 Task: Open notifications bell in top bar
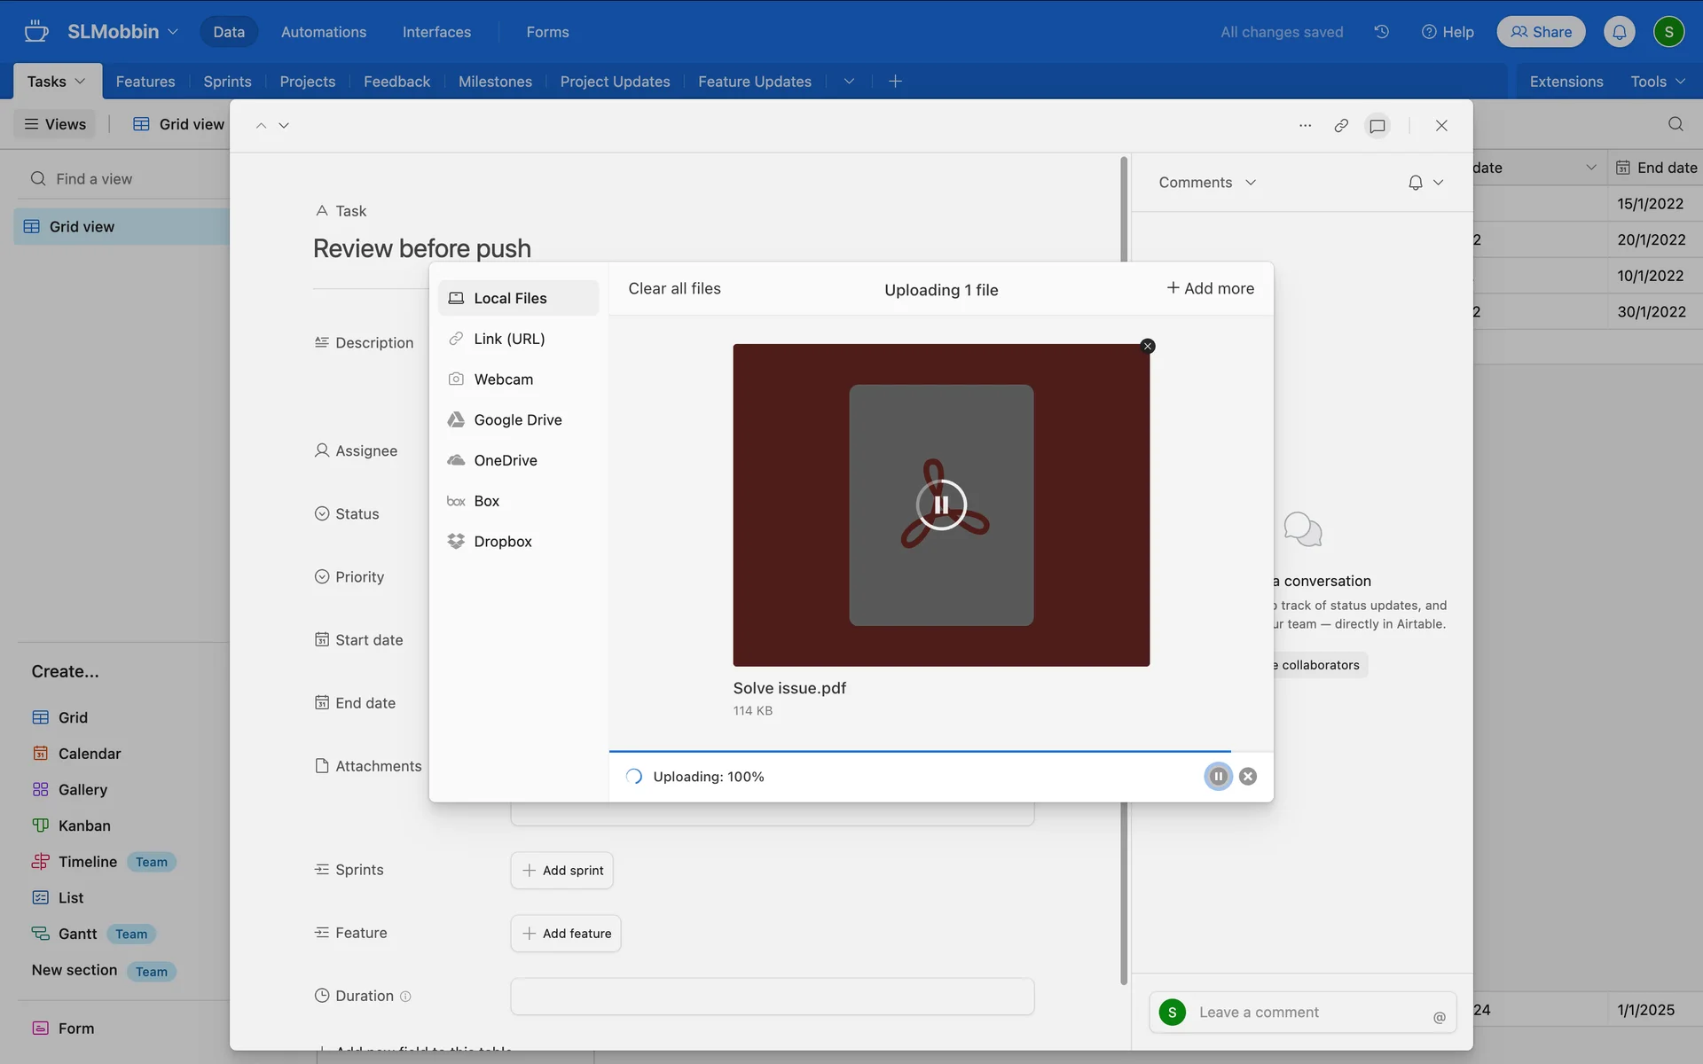(x=1619, y=32)
